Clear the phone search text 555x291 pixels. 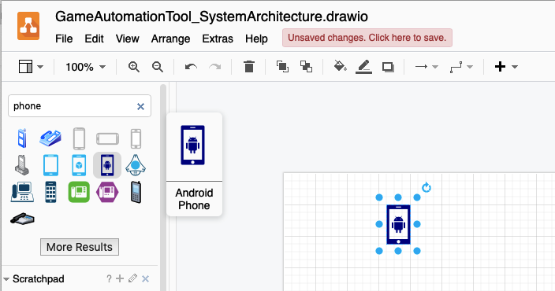[140, 106]
